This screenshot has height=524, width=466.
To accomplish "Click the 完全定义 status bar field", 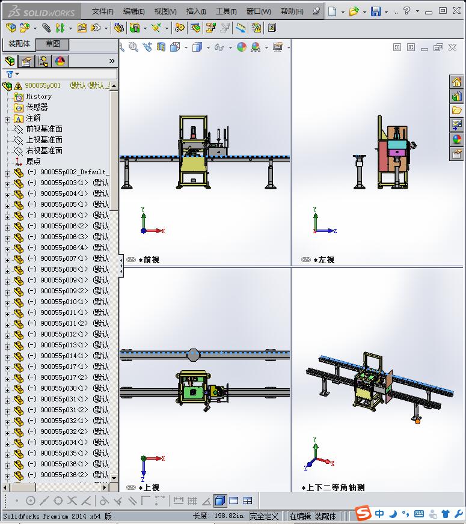I will 264,516.
